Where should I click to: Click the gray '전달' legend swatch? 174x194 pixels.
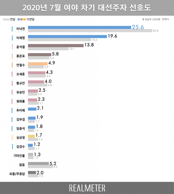6,19
